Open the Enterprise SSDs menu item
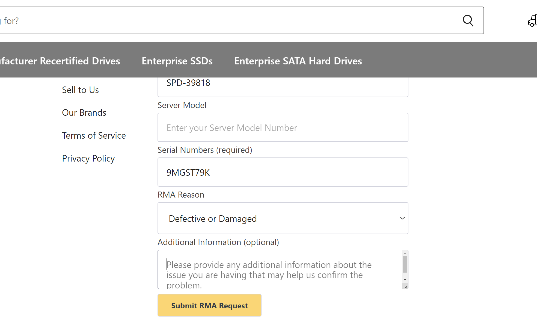537x334 pixels. click(177, 61)
